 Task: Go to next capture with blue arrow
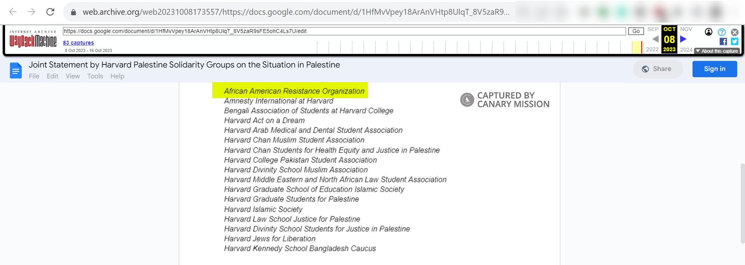(x=683, y=39)
